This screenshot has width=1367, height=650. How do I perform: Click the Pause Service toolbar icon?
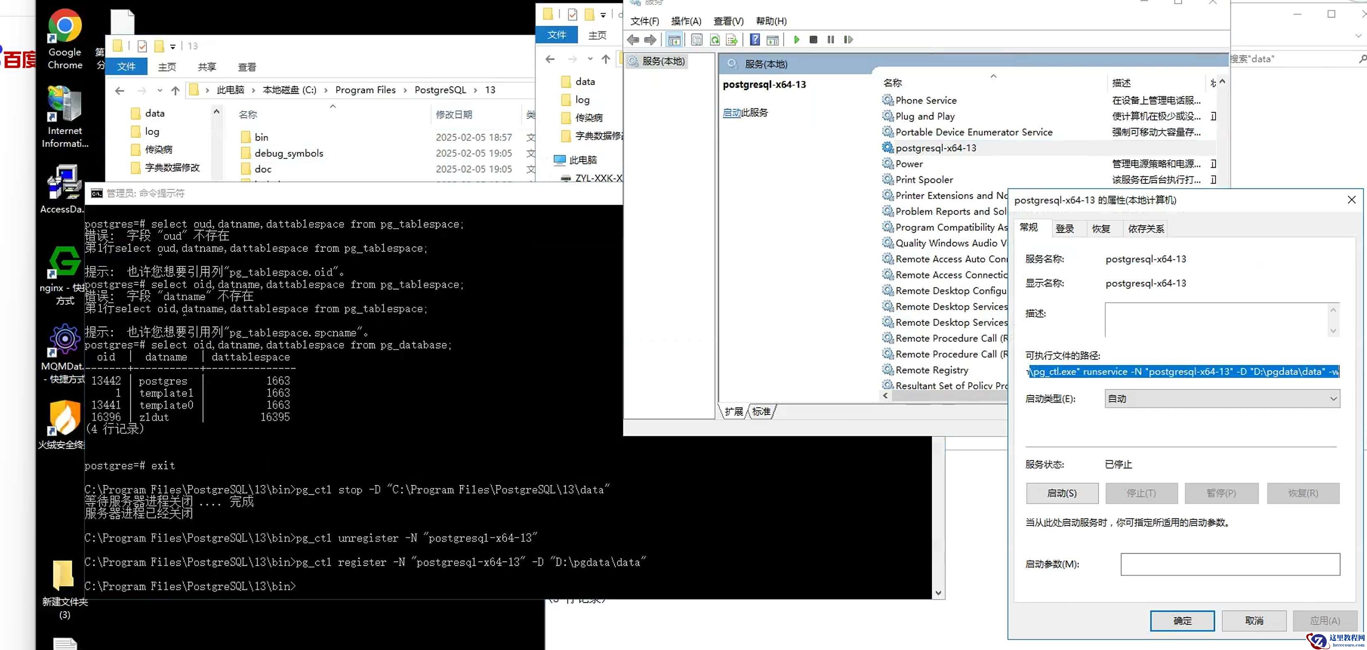pos(830,40)
